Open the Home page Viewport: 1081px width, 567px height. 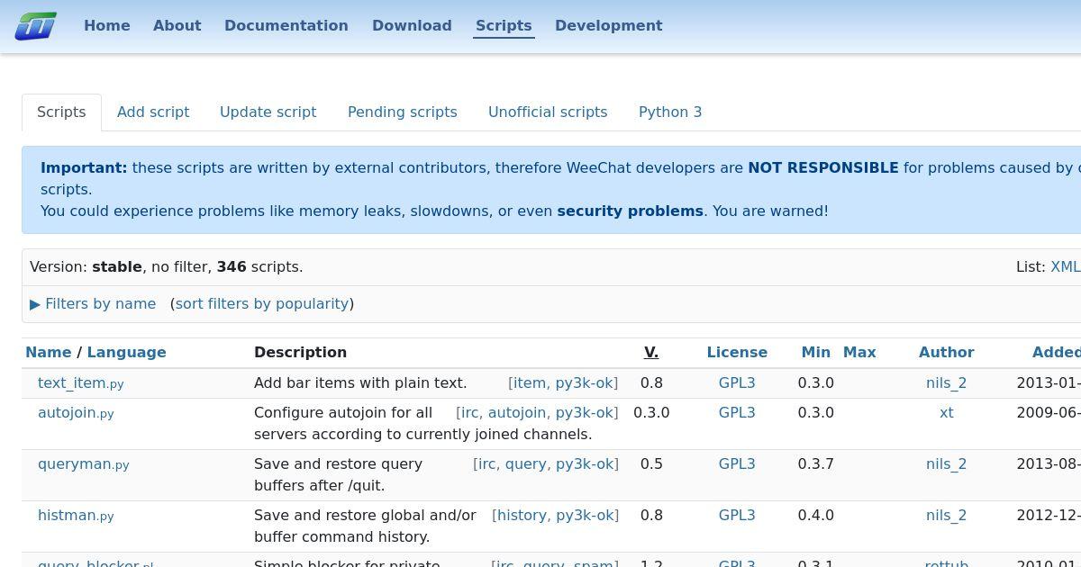pyautogui.click(x=107, y=26)
